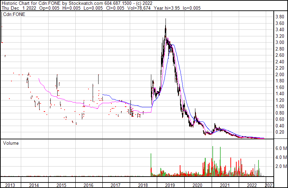288x188 pixels.
Task: Click the 2.0 M volume axis label
Action: click(x=280, y=166)
